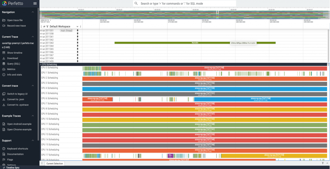
Task: Click the Query (SQL) database icon
Action: pos(4,64)
